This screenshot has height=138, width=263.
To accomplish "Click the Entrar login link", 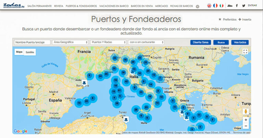I will (x=252, y=5).
